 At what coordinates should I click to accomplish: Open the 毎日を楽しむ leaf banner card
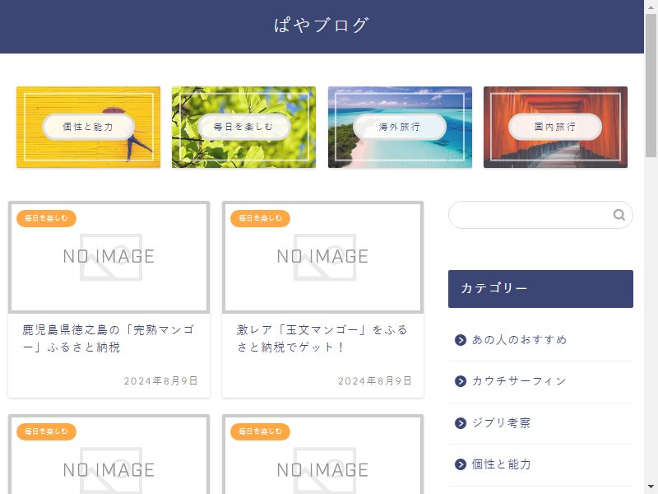(243, 127)
